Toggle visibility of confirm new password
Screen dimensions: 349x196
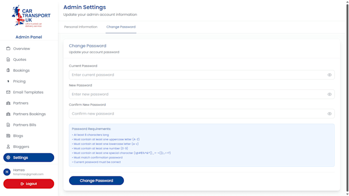329,114
